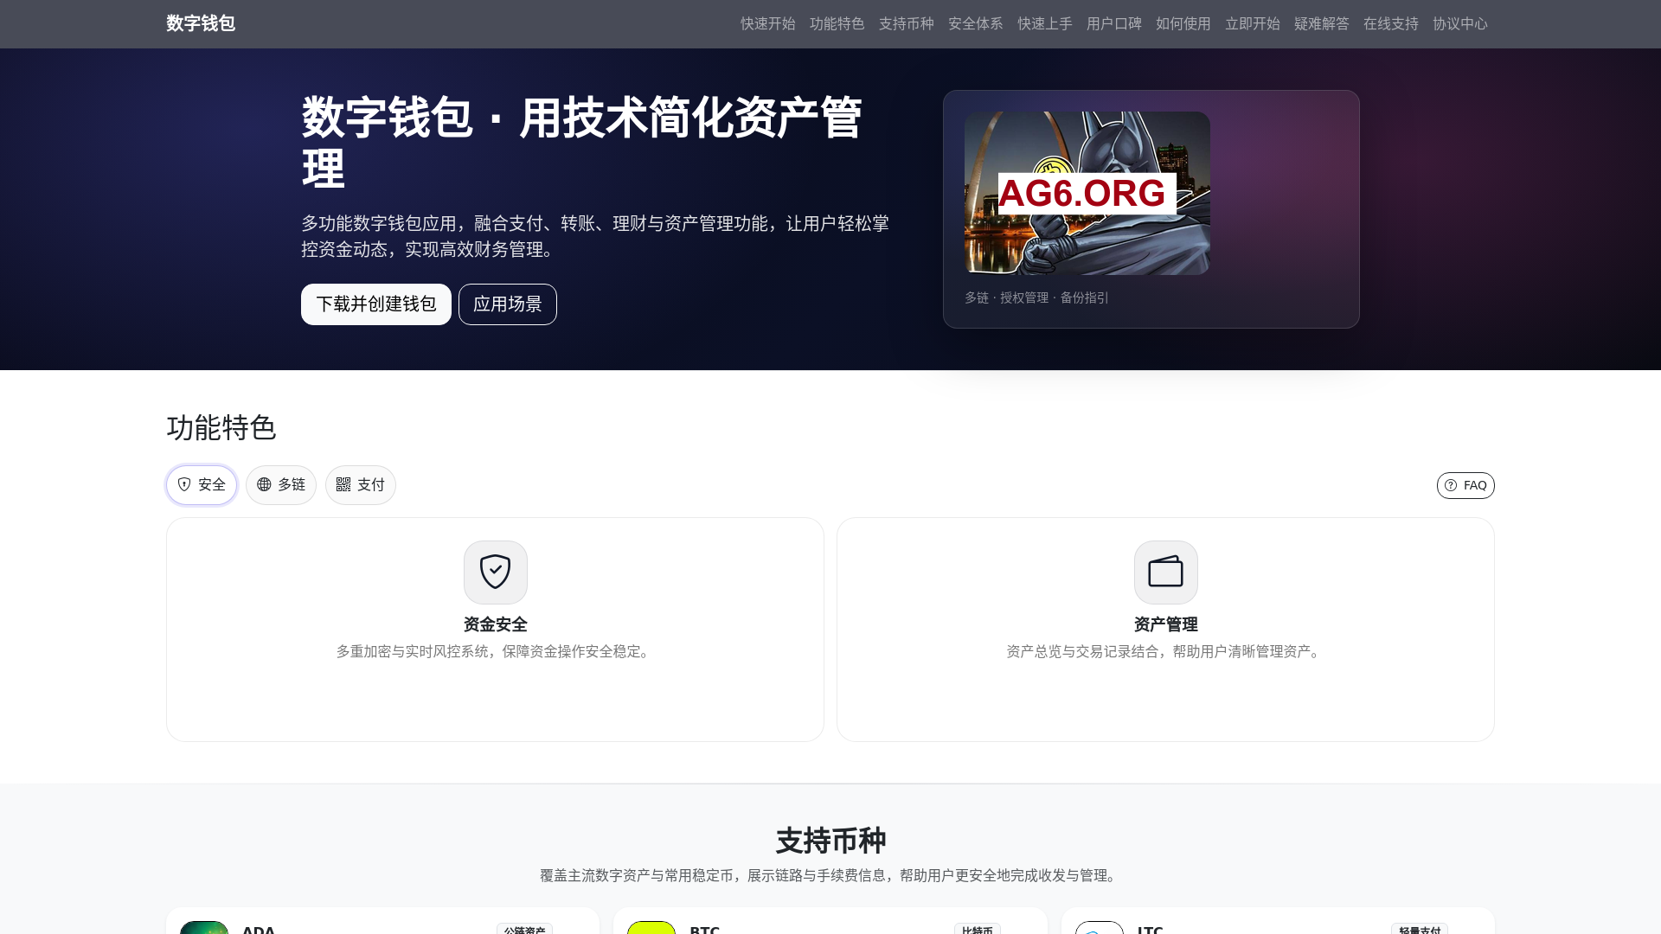Click the QR code icon in 支付 tab
Screen dimensions: 1661x934
point(343,485)
